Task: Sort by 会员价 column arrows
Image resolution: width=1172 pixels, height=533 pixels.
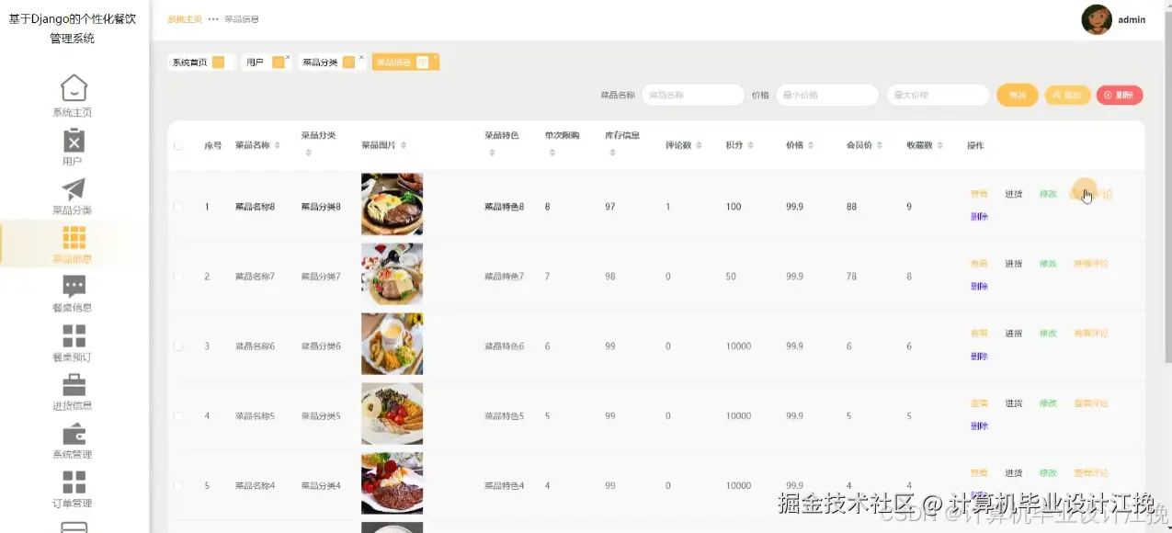Action: click(x=880, y=145)
